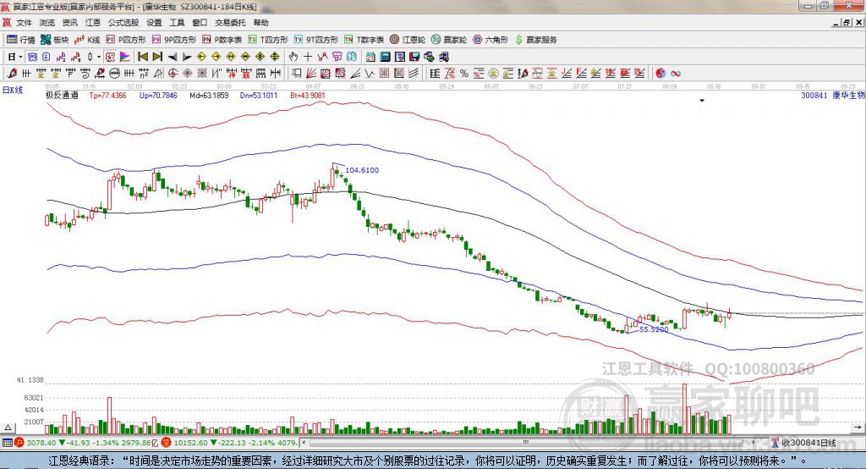Click the yin-yang icon

pyautogui.click(x=660, y=73)
